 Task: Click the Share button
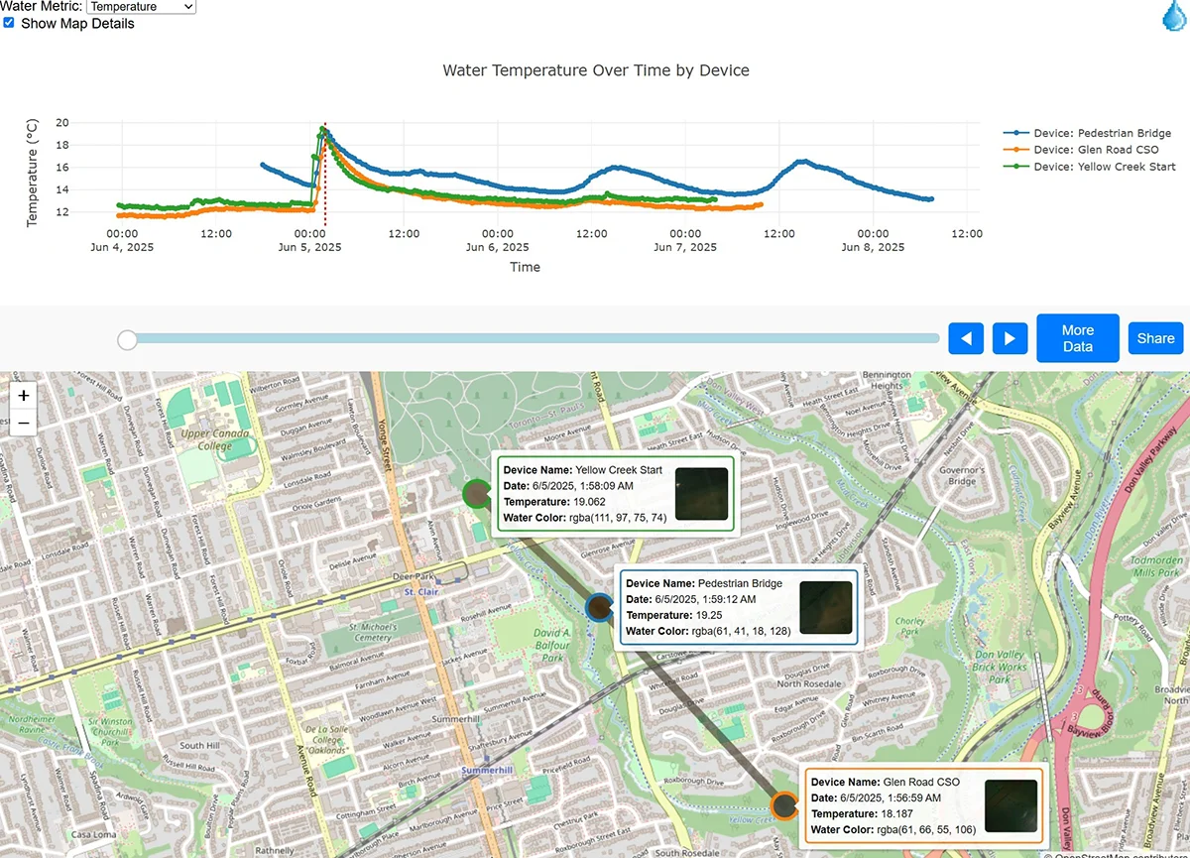pyautogui.click(x=1154, y=337)
